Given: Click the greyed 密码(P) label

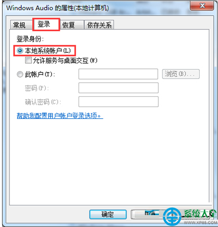Looking at the screenshot, I should coord(37,88).
